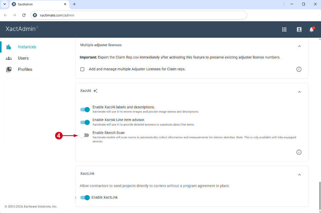Screen dimensions: 321x213
Task: Click the Enable XactLink label
Action: [x=104, y=198]
